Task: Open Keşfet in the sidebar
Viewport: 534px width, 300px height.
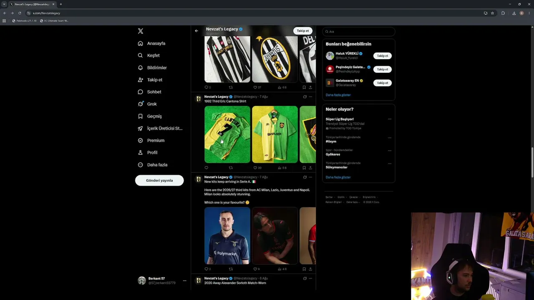Action: 149,55
